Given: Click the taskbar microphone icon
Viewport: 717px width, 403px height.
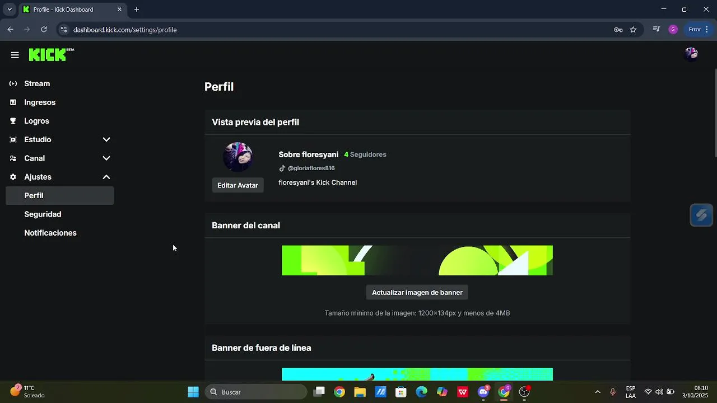Looking at the screenshot, I should point(613,392).
